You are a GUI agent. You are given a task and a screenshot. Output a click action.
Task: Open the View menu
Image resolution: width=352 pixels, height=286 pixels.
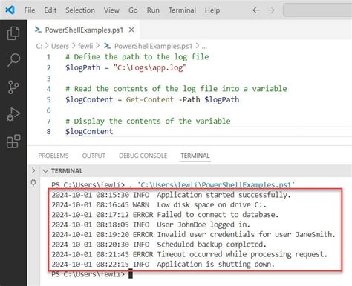pos(111,10)
